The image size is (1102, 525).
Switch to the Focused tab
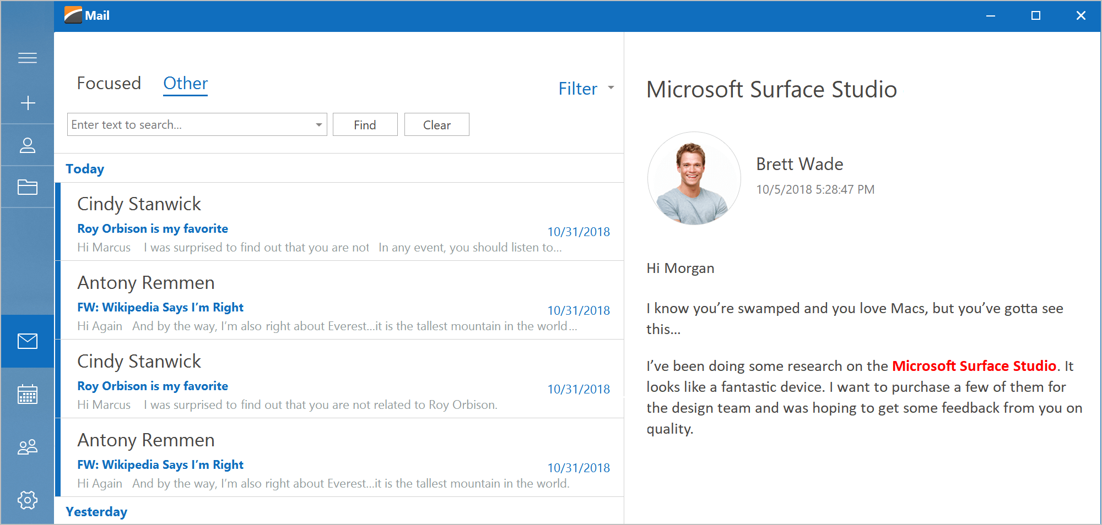tap(109, 83)
